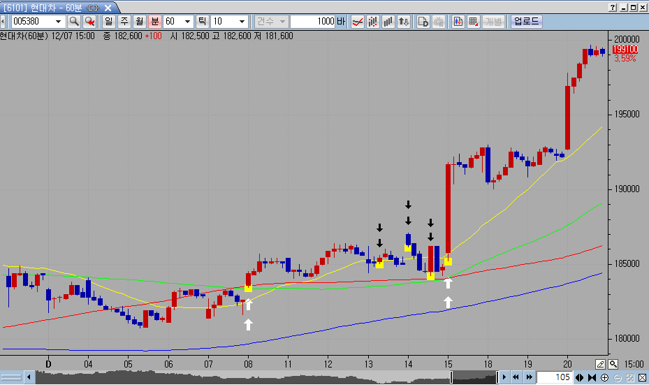
Task: Click the grid table icon in toolbar
Action: click(x=474, y=21)
